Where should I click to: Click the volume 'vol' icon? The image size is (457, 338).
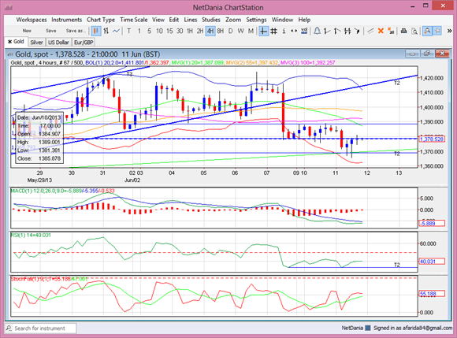pos(304,31)
